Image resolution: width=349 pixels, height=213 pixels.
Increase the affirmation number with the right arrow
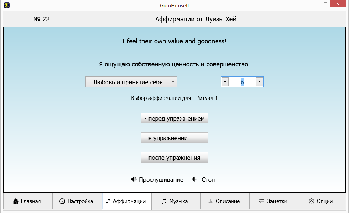(x=259, y=82)
